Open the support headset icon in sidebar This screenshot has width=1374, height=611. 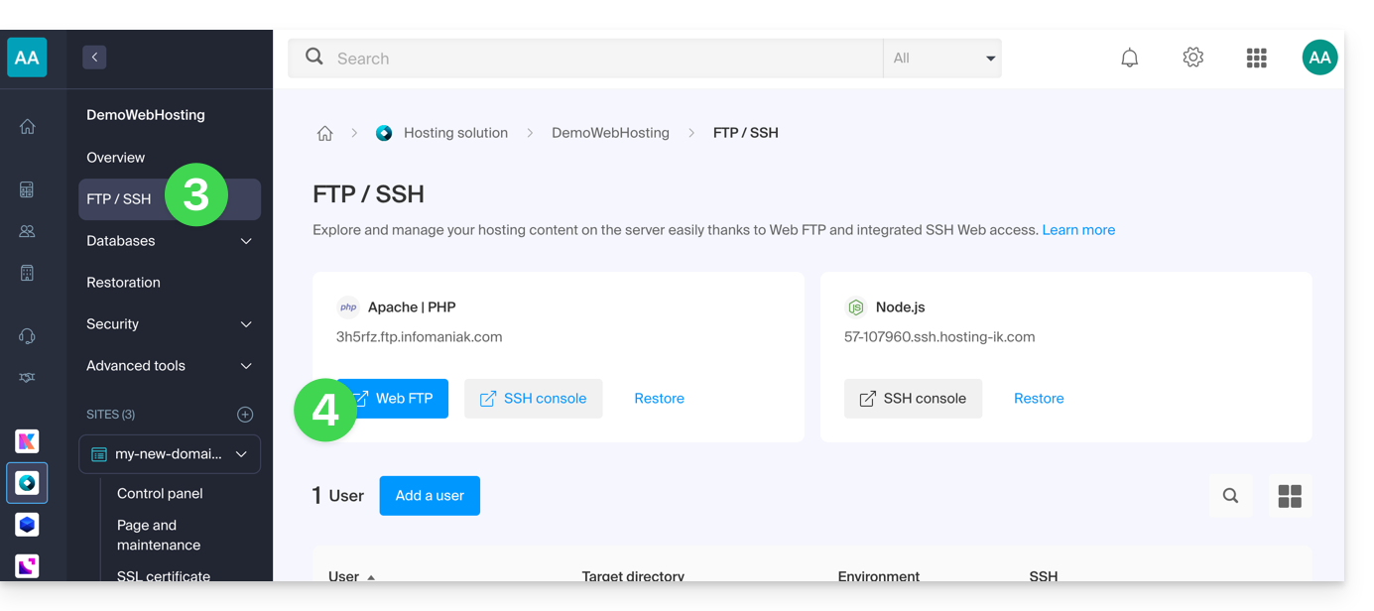click(27, 336)
